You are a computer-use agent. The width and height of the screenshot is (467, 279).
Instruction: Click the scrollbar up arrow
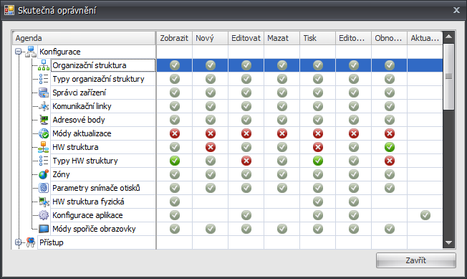coord(449,37)
